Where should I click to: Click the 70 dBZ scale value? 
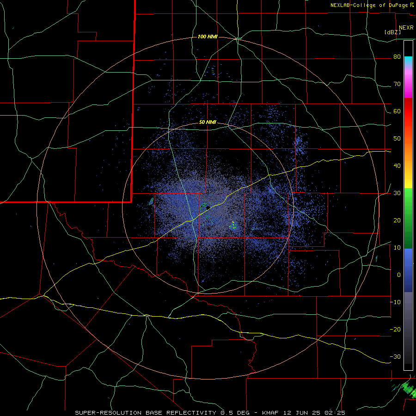coord(397,84)
